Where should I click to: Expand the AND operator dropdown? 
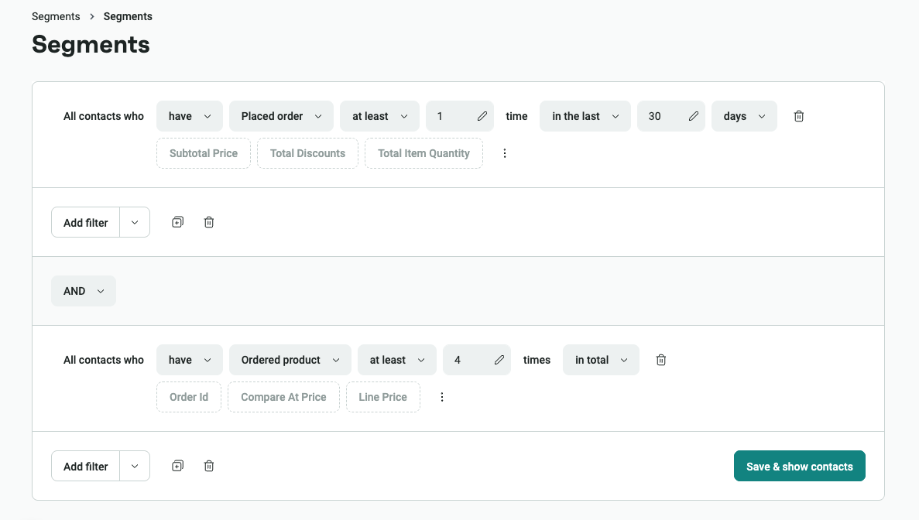coord(84,291)
